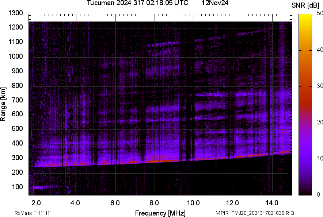
Task: Click the 'SNR [dB]' colorbar heading
Action: [305, 5]
